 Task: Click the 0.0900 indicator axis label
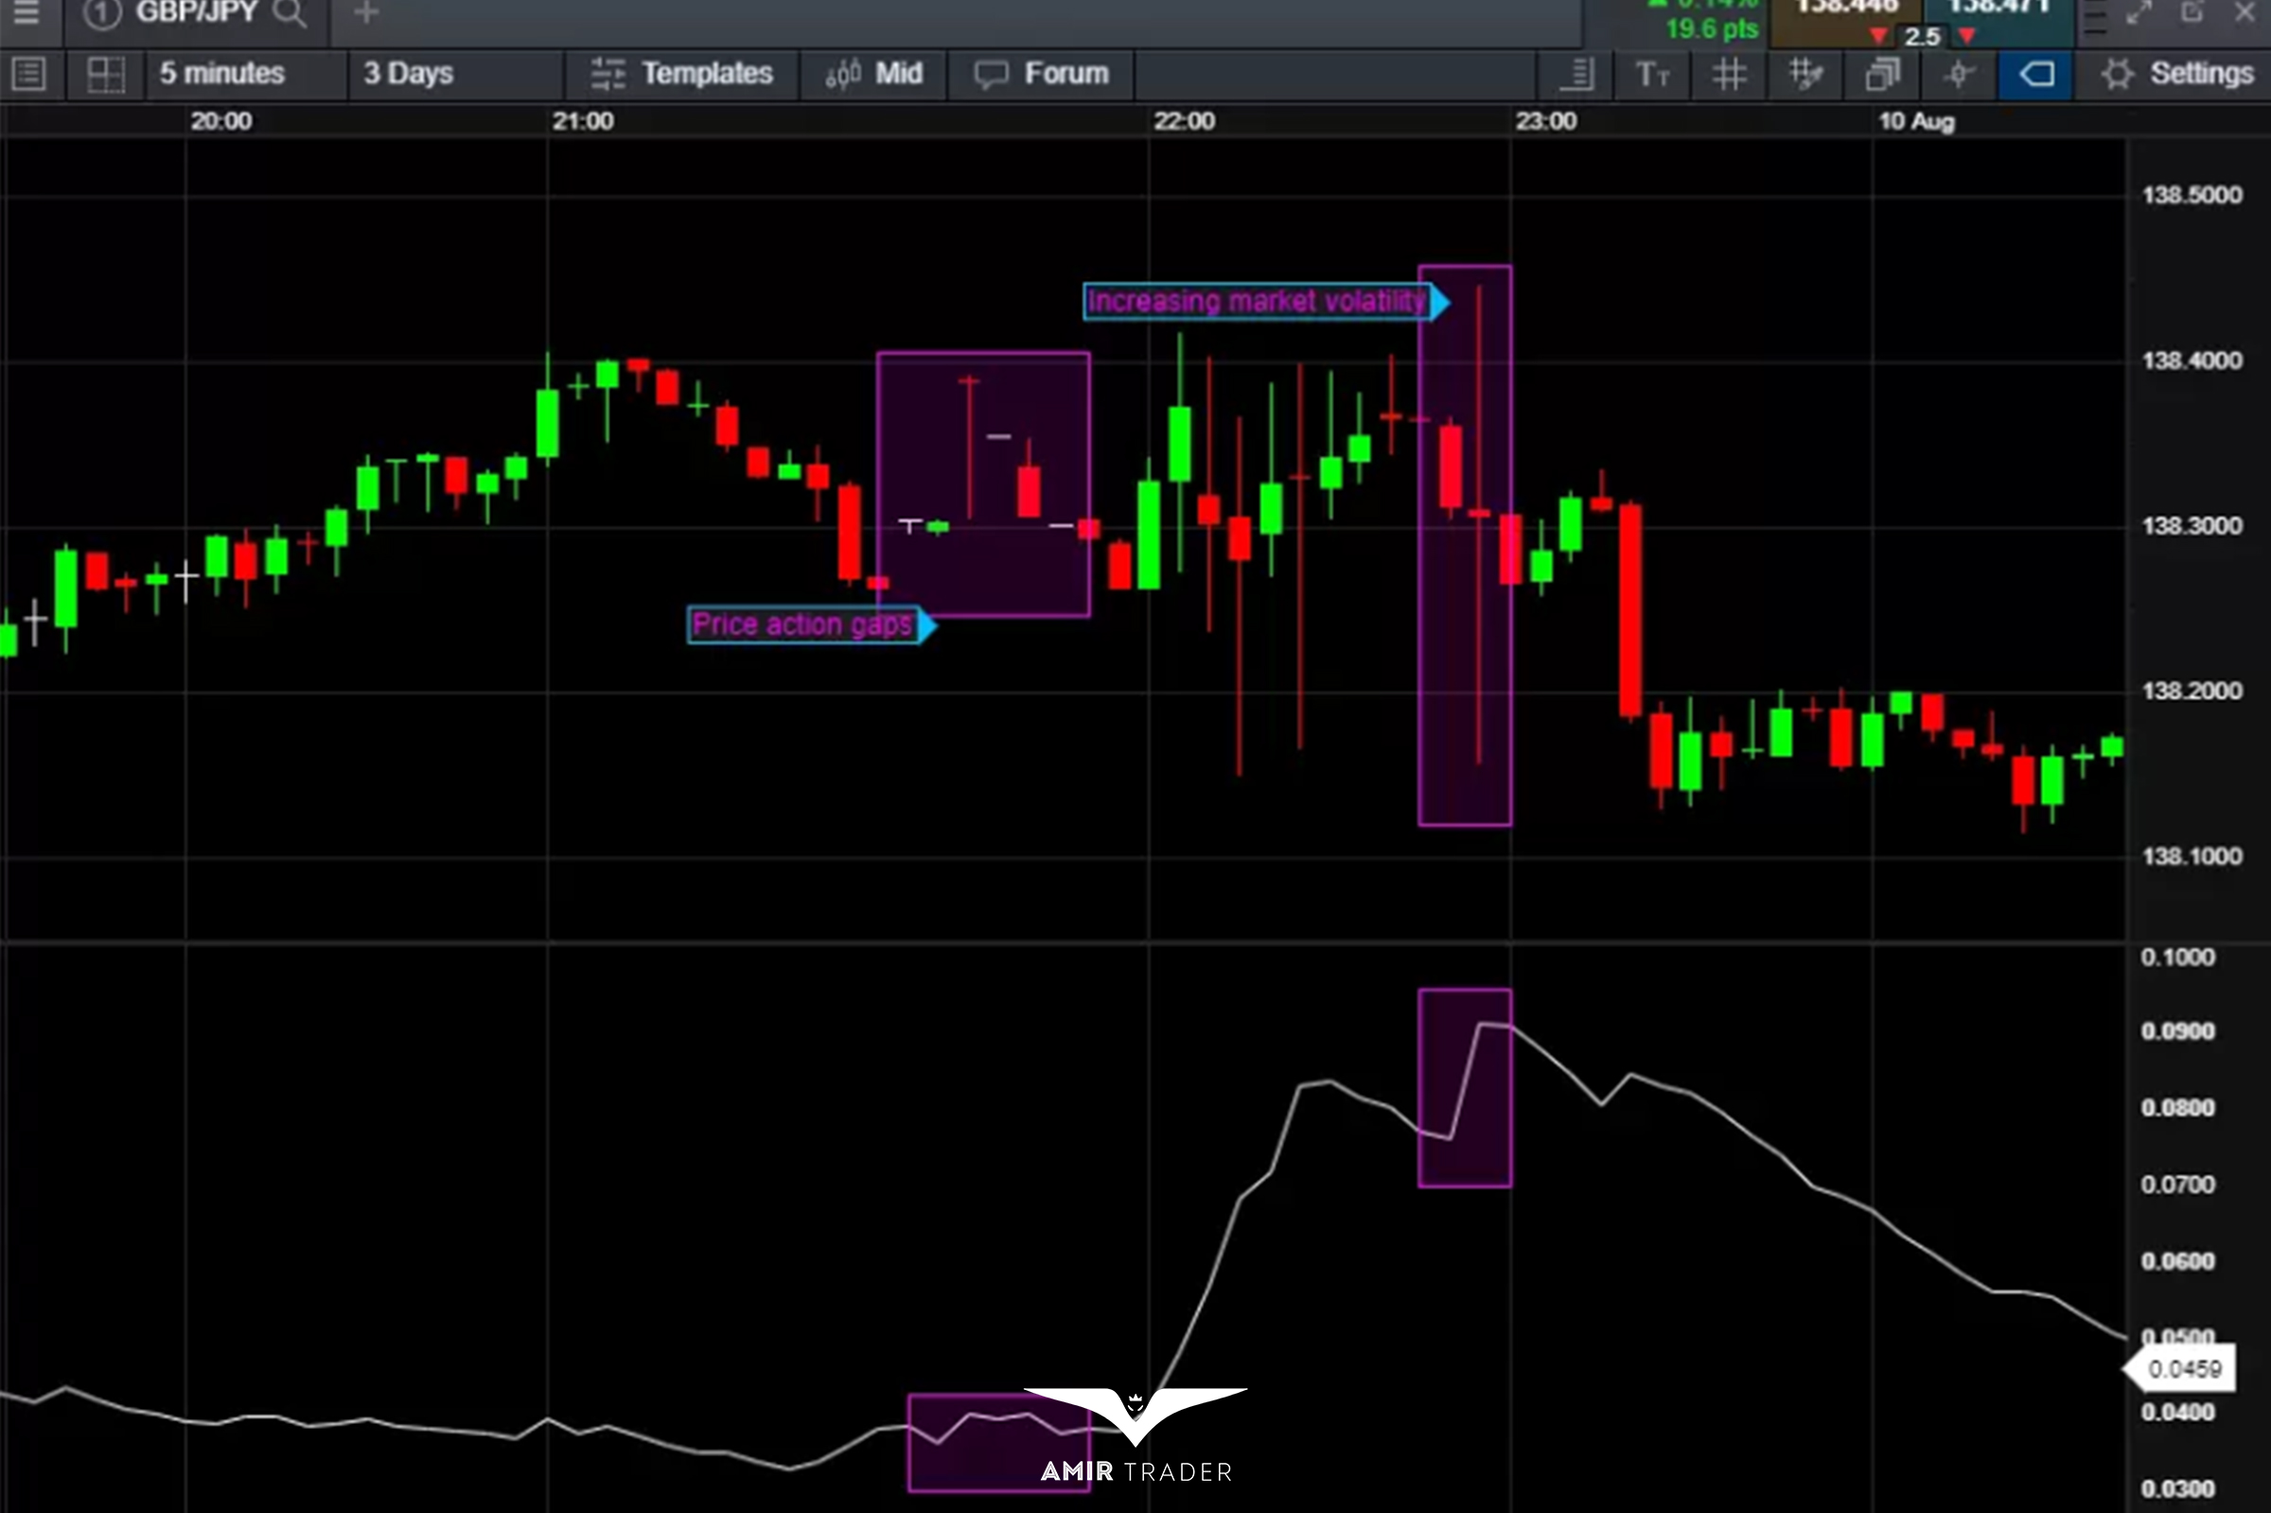pos(2178,1031)
